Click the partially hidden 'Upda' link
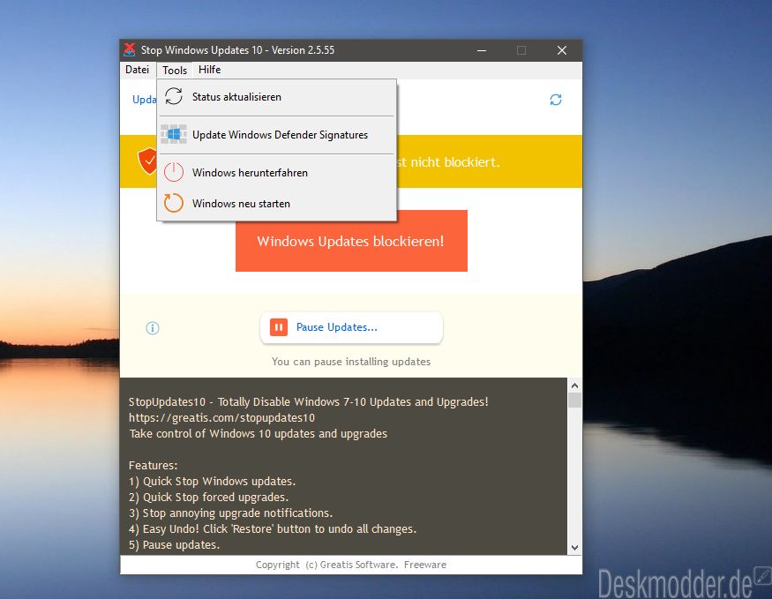This screenshot has height=599, width=772. tap(145, 100)
